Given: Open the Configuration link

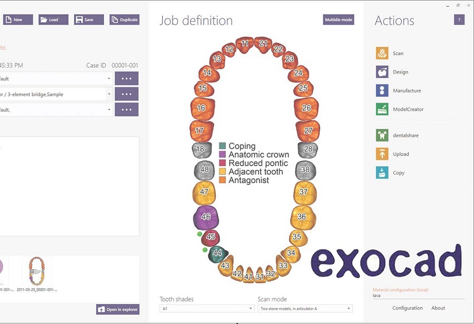Looking at the screenshot, I should pyautogui.click(x=408, y=308).
